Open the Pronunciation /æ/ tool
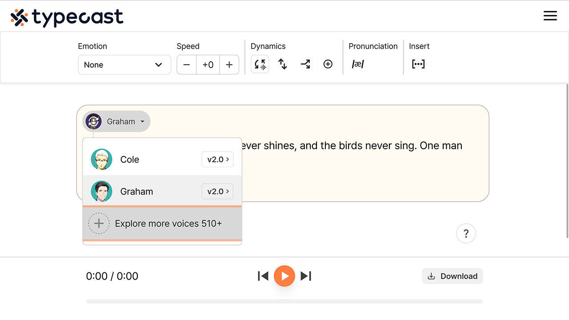 pos(358,64)
